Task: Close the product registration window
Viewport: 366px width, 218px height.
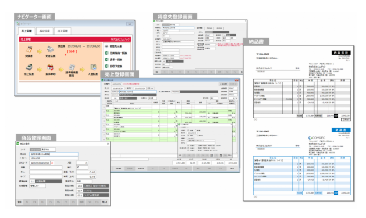Action: click(108, 144)
